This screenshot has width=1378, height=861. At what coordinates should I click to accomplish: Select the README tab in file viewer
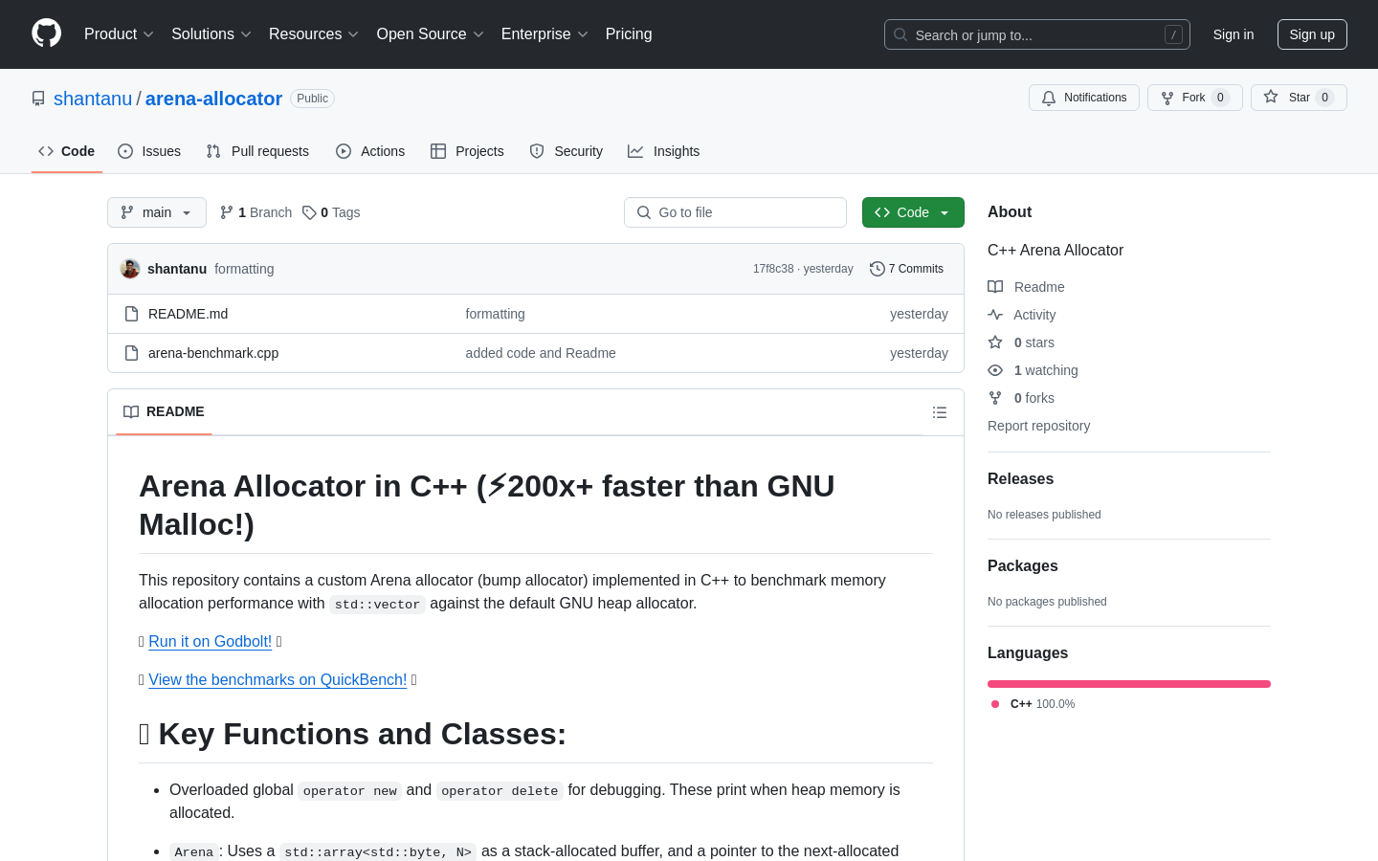click(x=164, y=411)
